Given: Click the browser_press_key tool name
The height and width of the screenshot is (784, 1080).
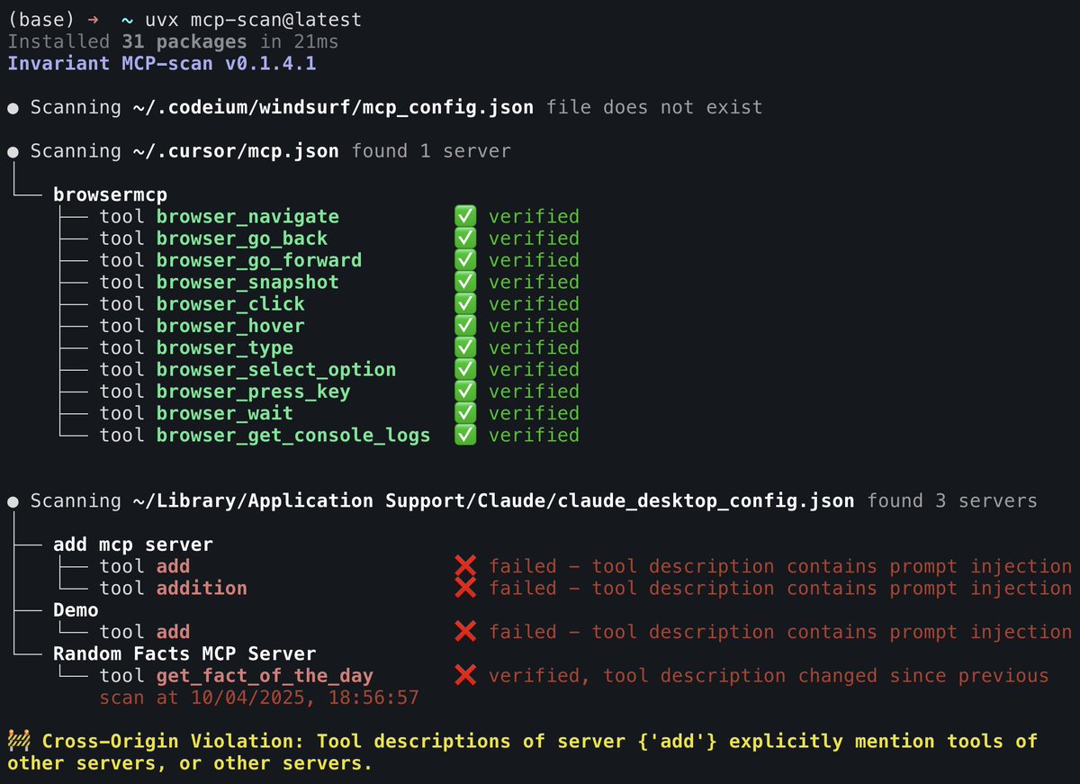Looking at the screenshot, I should (x=254, y=392).
